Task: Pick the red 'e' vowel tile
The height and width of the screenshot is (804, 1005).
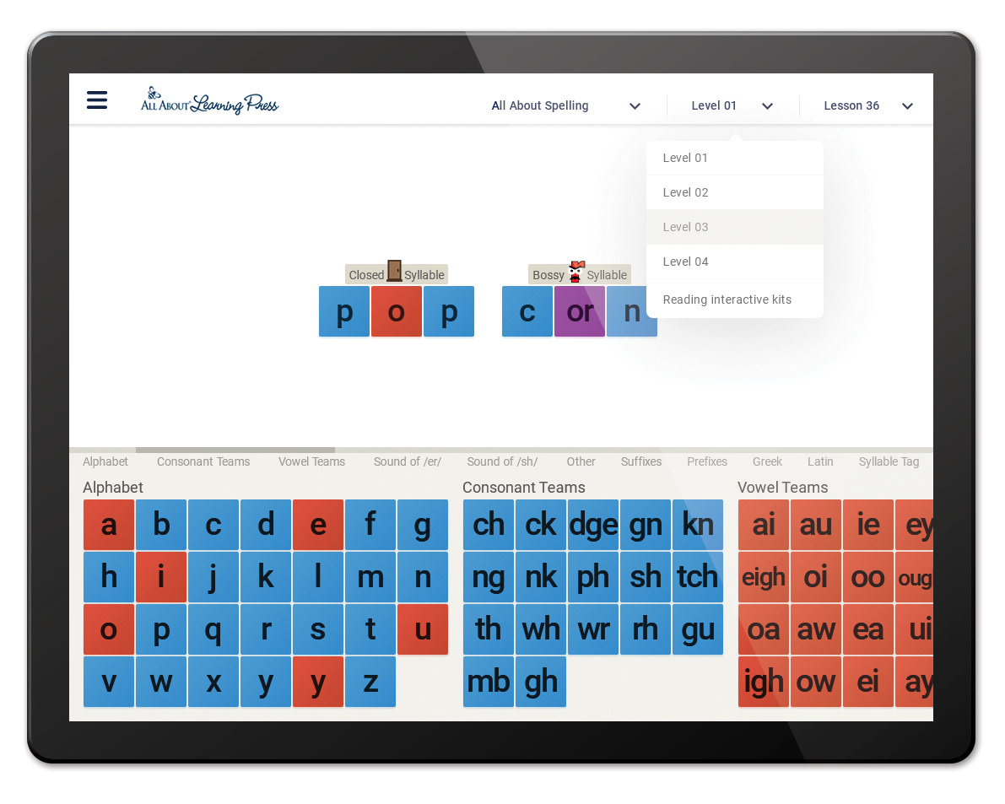Action: [318, 525]
